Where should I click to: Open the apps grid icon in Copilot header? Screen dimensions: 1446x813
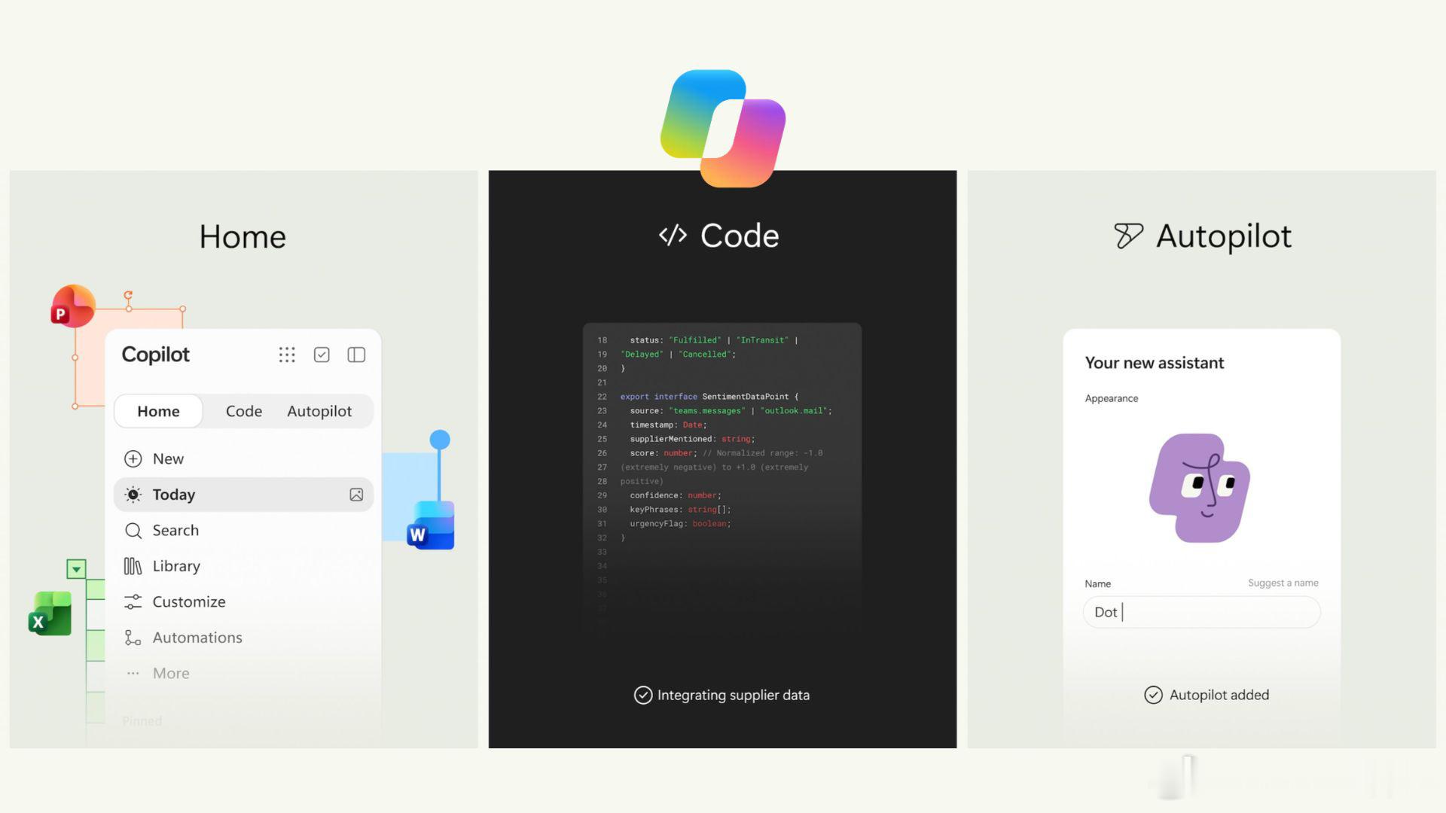[x=287, y=355]
